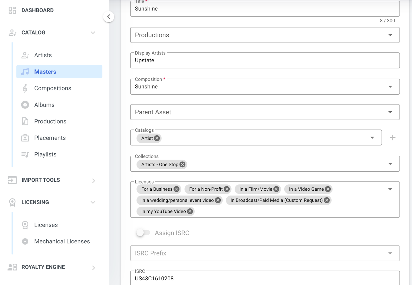Image resolution: width=412 pixels, height=285 pixels.
Task: Go to the Albums page
Action: pyautogui.click(x=44, y=105)
